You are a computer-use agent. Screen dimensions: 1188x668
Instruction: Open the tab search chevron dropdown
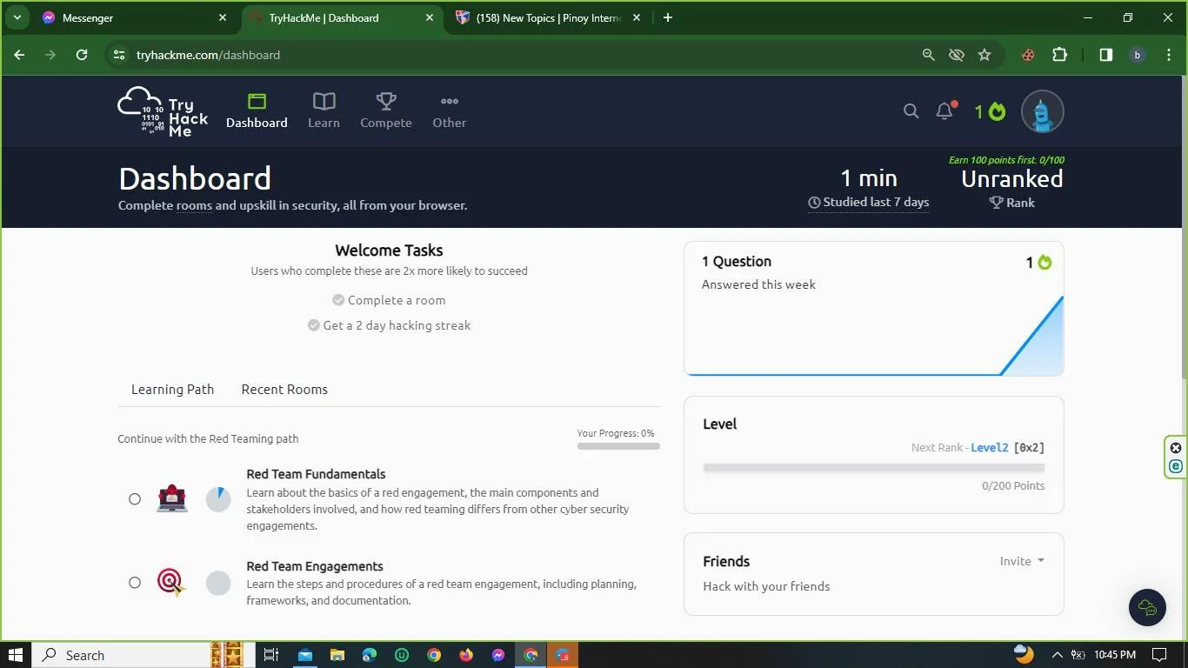[17, 17]
